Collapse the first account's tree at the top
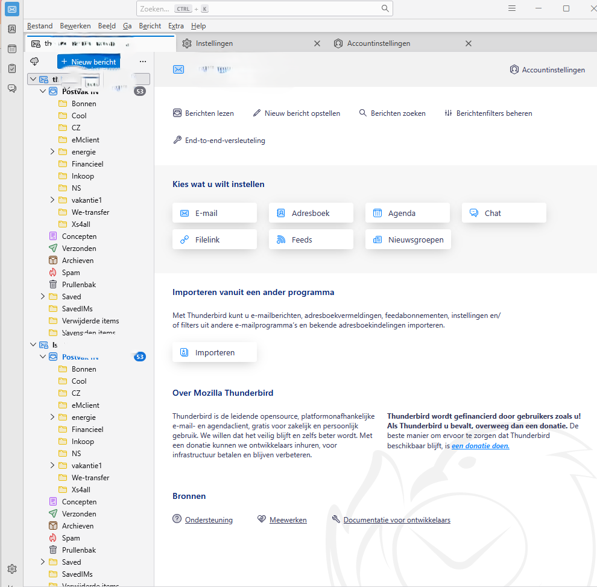597x587 pixels. click(33, 79)
